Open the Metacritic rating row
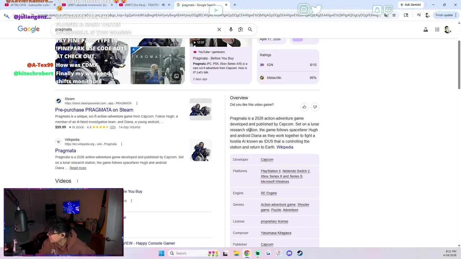The height and width of the screenshot is (259, 461). (x=288, y=78)
